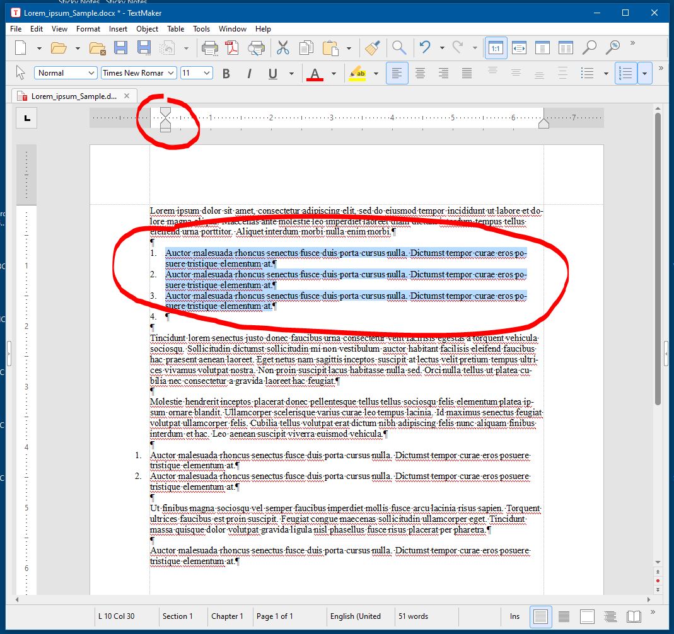The height and width of the screenshot is (634, 674).
Task: Click the Format painter brush icon
Action: [x=372, y=48]
